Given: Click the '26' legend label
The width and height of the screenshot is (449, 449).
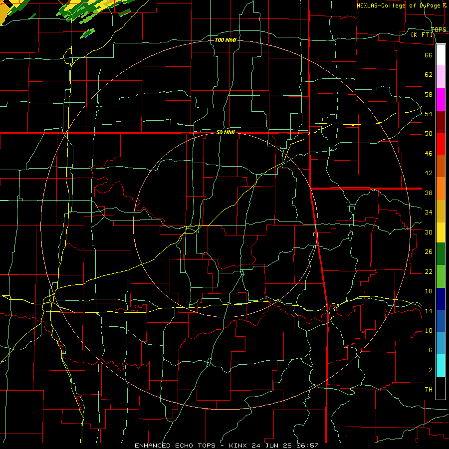Looking at the screenshot, I should pos(429,252).
